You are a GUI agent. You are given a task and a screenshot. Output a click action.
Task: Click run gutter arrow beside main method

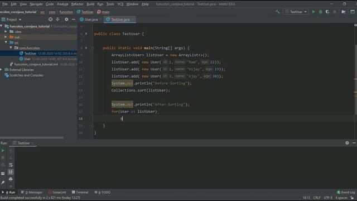click(x=86, y=48)
